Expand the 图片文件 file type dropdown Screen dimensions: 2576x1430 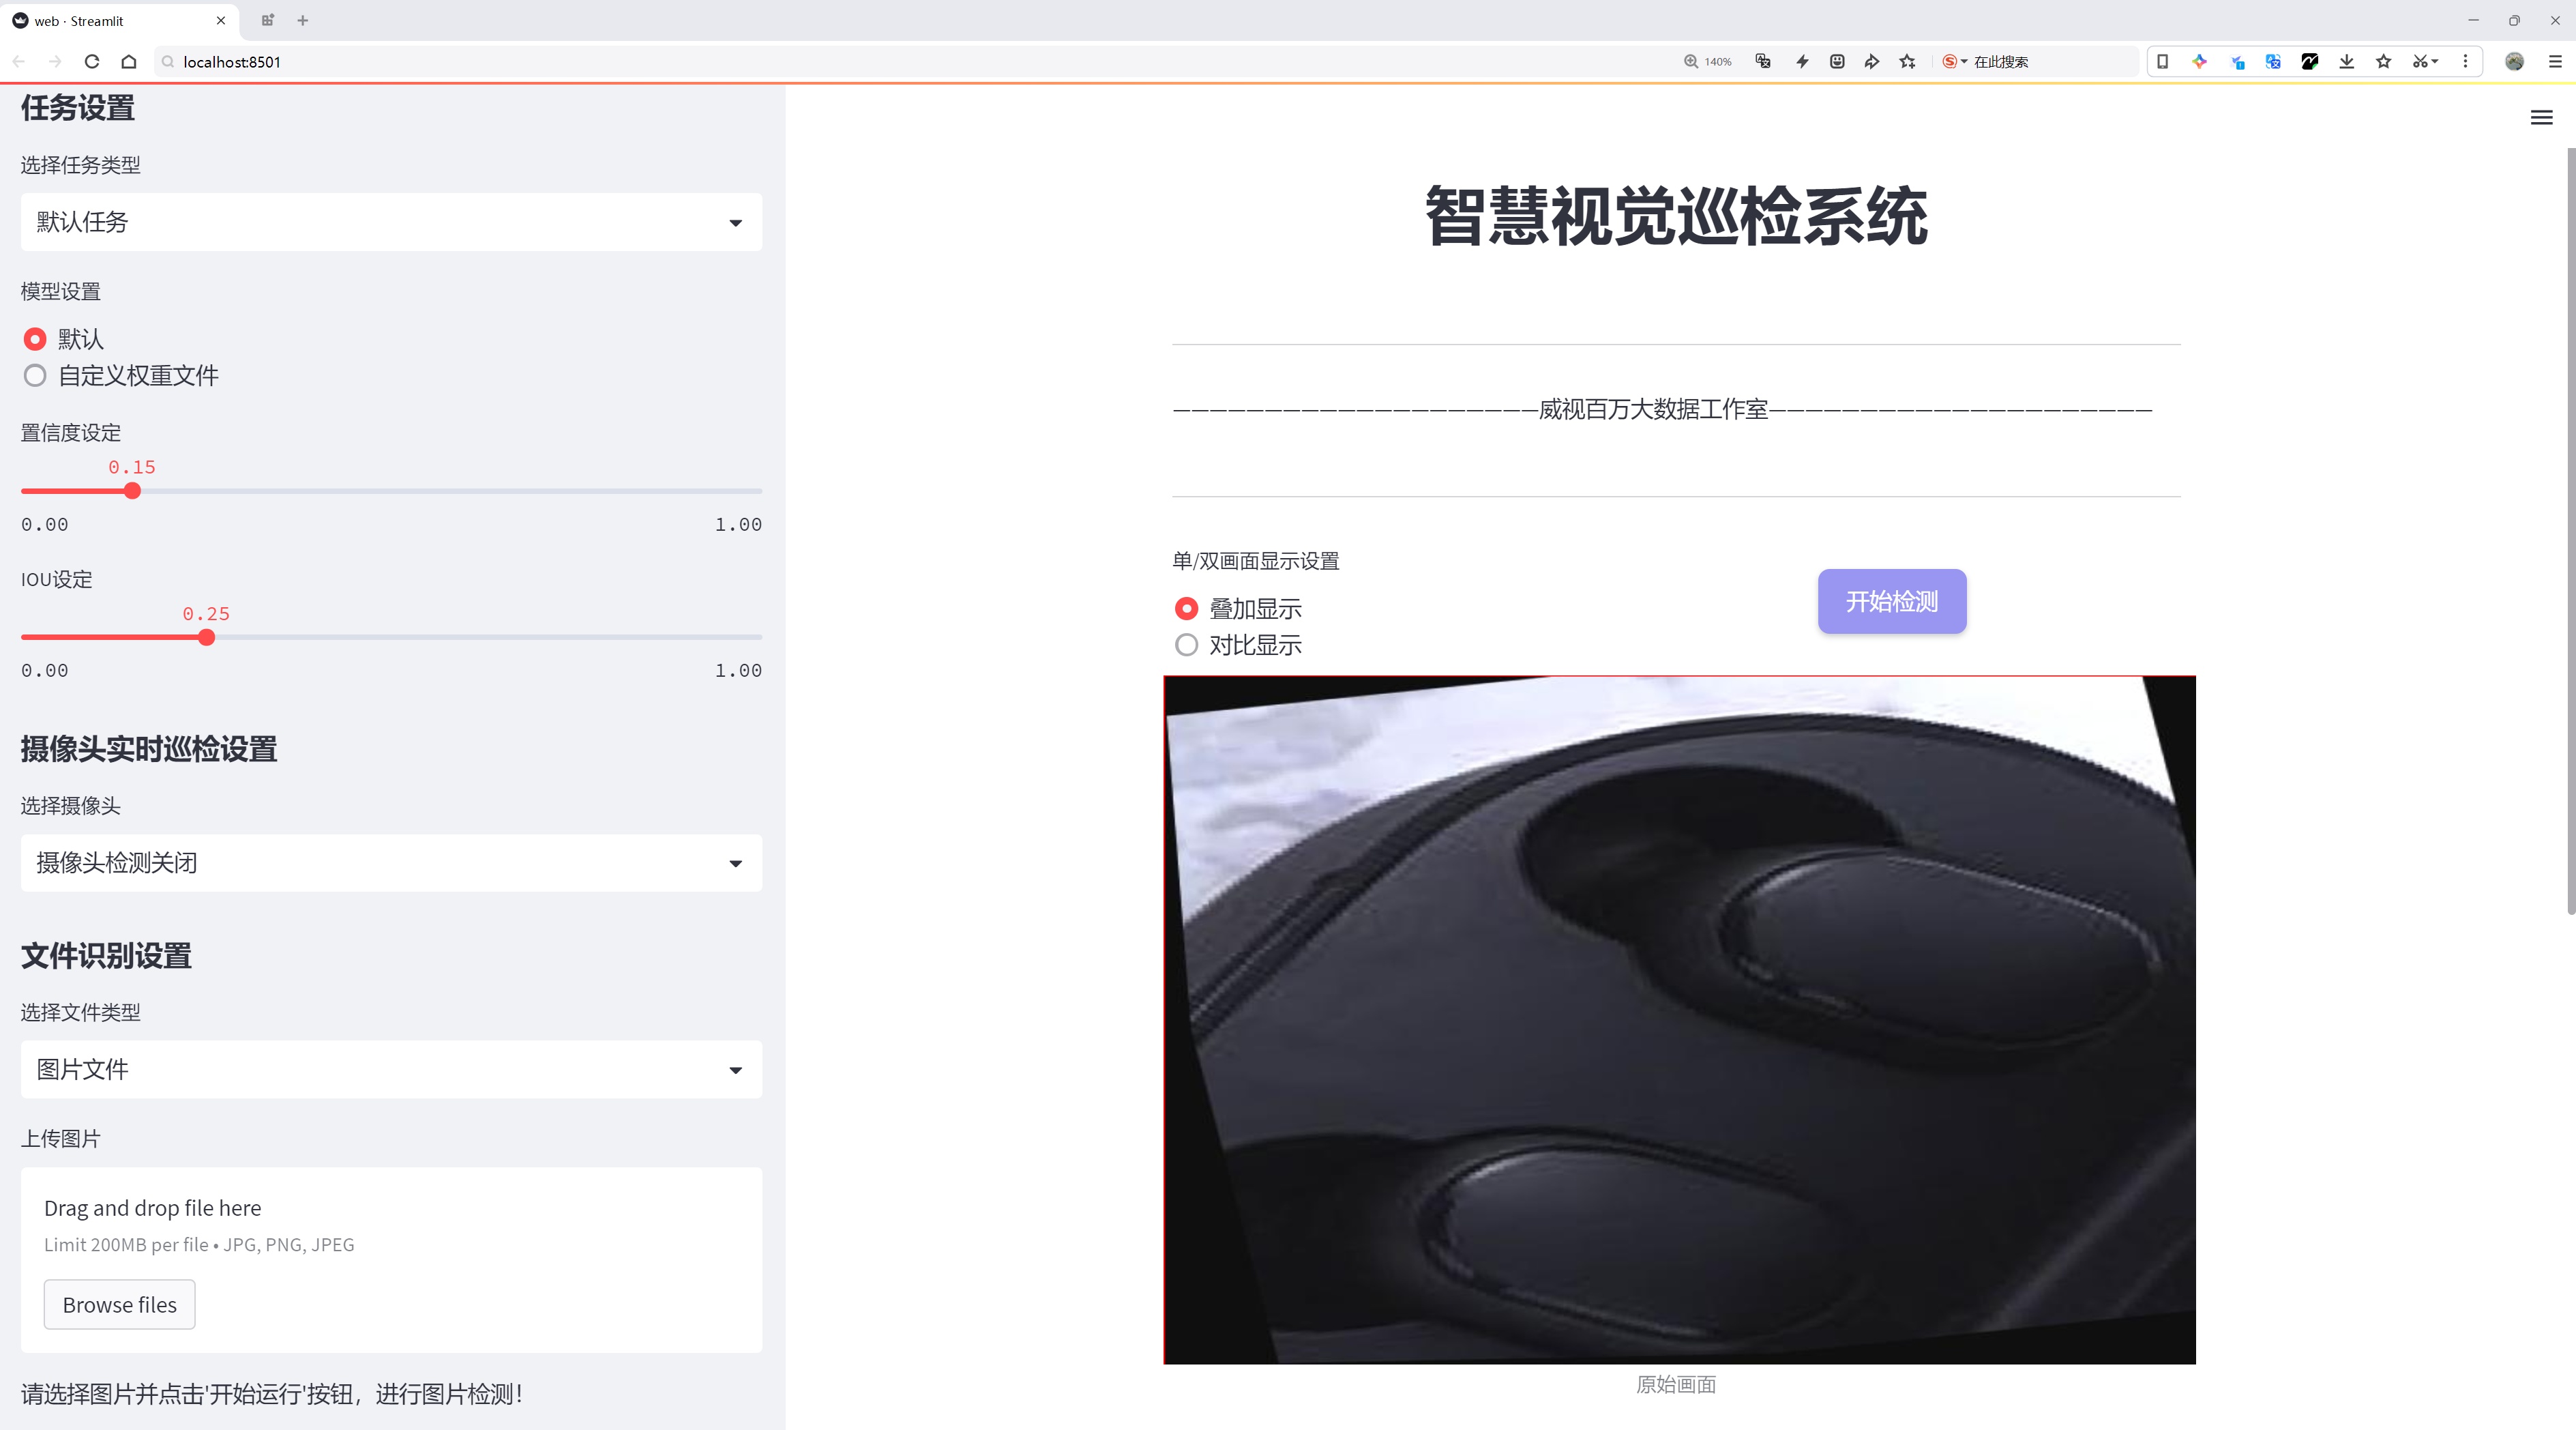point(391,1069)
